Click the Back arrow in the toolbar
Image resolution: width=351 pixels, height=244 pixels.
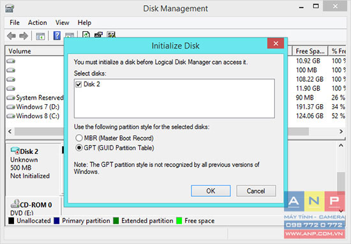(11, 36)
